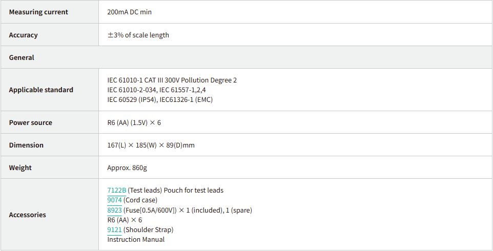Open the 7122B test leads link

(x=116, y=191)
